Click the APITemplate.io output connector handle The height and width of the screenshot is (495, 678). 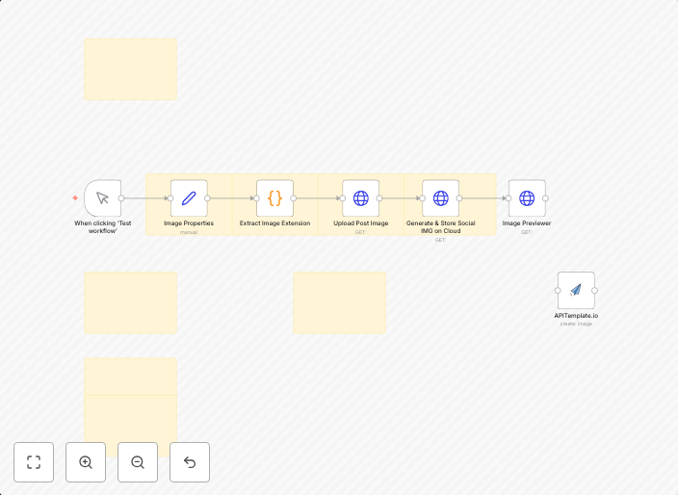tap(595, 290)
